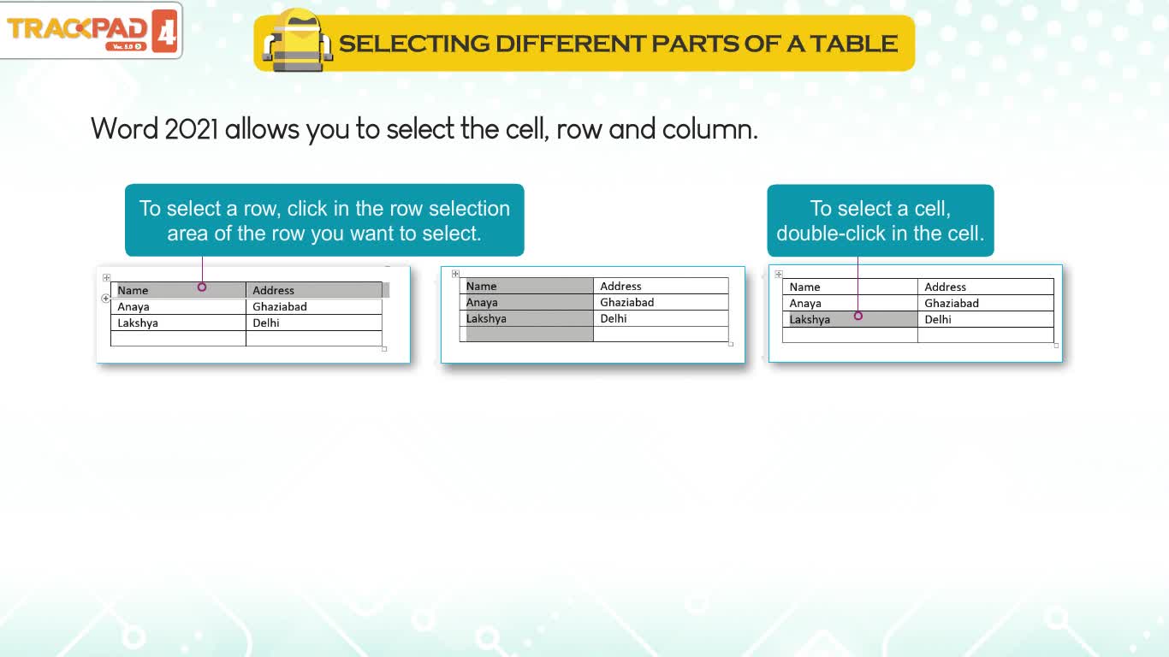Click resize handle of the third table
This screenshot has width=1169, height=657.
(1056, 345)
